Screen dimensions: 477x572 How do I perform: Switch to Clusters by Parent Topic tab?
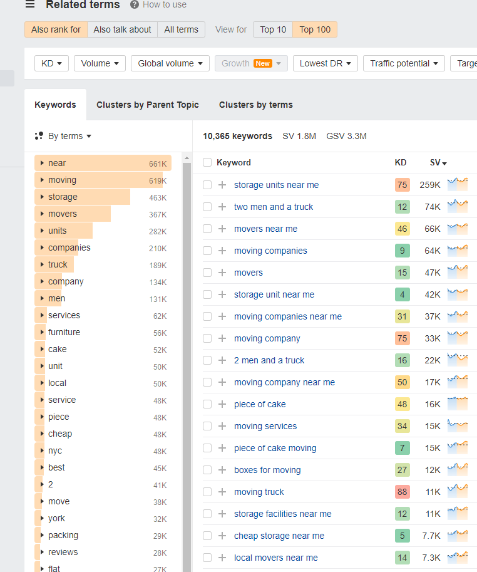pyautogui.click(x=148, y=105)
